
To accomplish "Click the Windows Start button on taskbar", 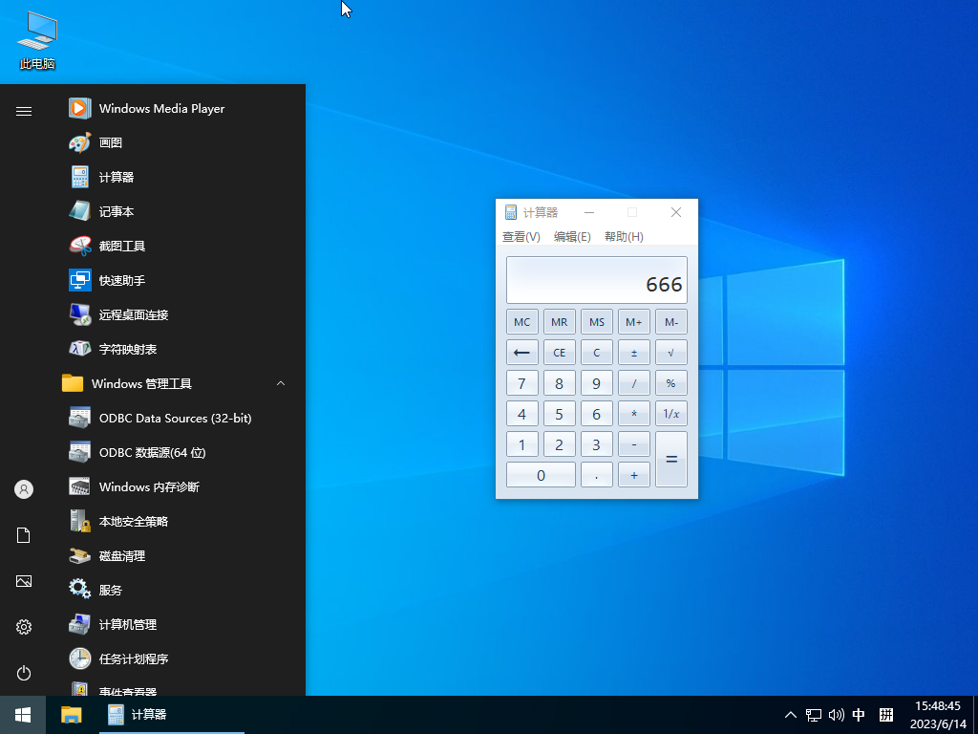I will pos(23,715).
